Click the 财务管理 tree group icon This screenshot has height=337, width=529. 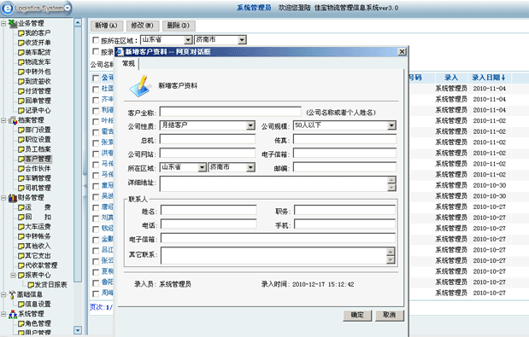(x=13, y=198)
